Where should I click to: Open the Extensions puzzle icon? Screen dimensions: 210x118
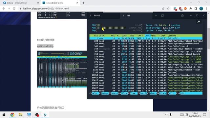[191, 9]
